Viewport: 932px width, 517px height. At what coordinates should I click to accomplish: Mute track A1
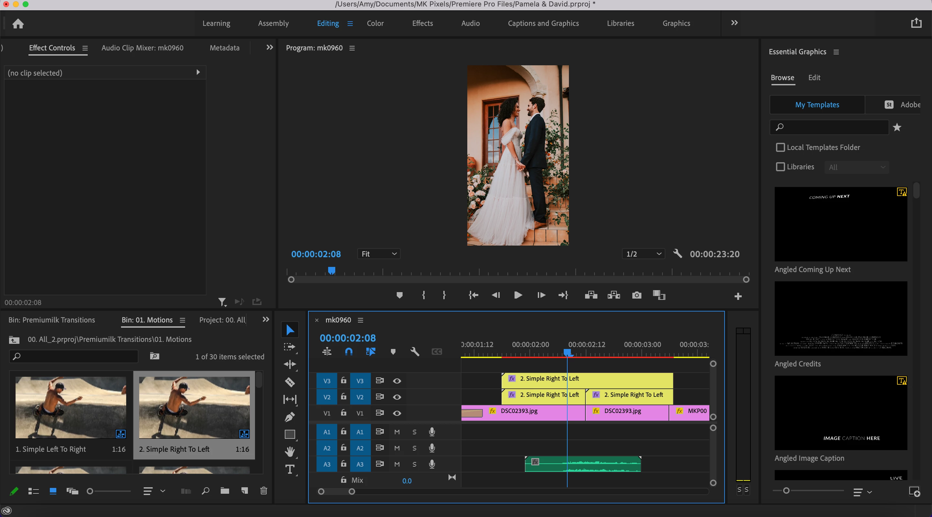coord(397,432)
